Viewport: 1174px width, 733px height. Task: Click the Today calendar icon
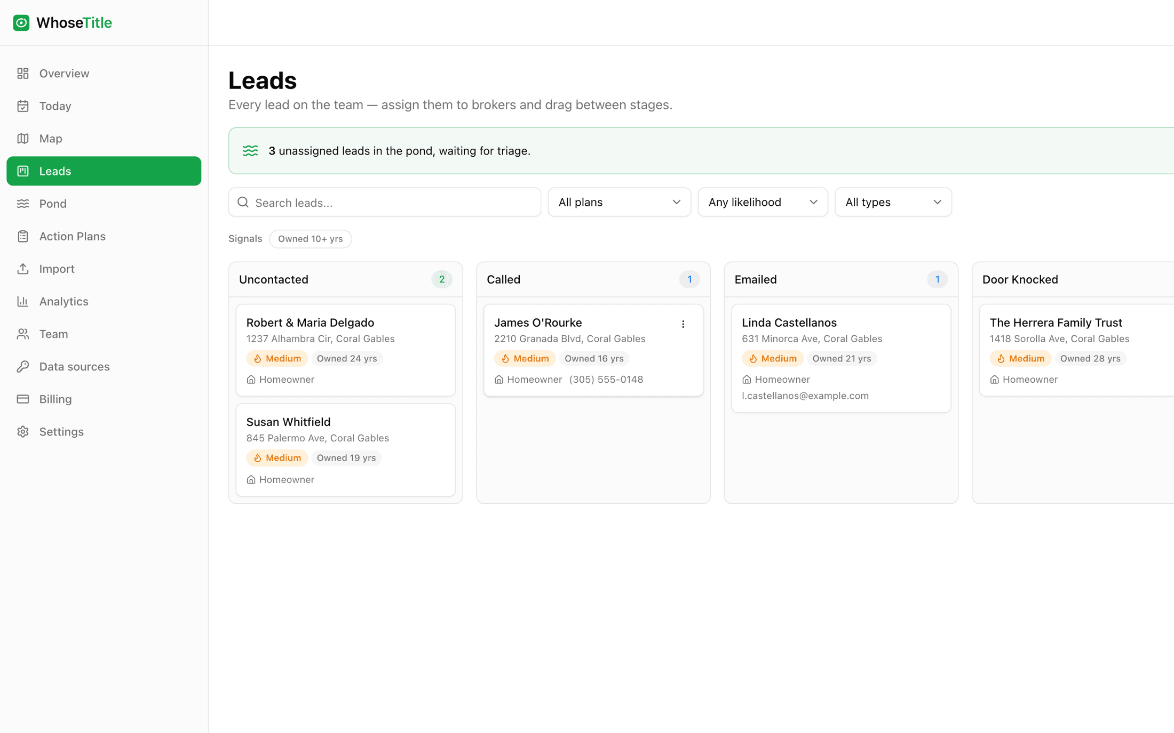(23, 106)
